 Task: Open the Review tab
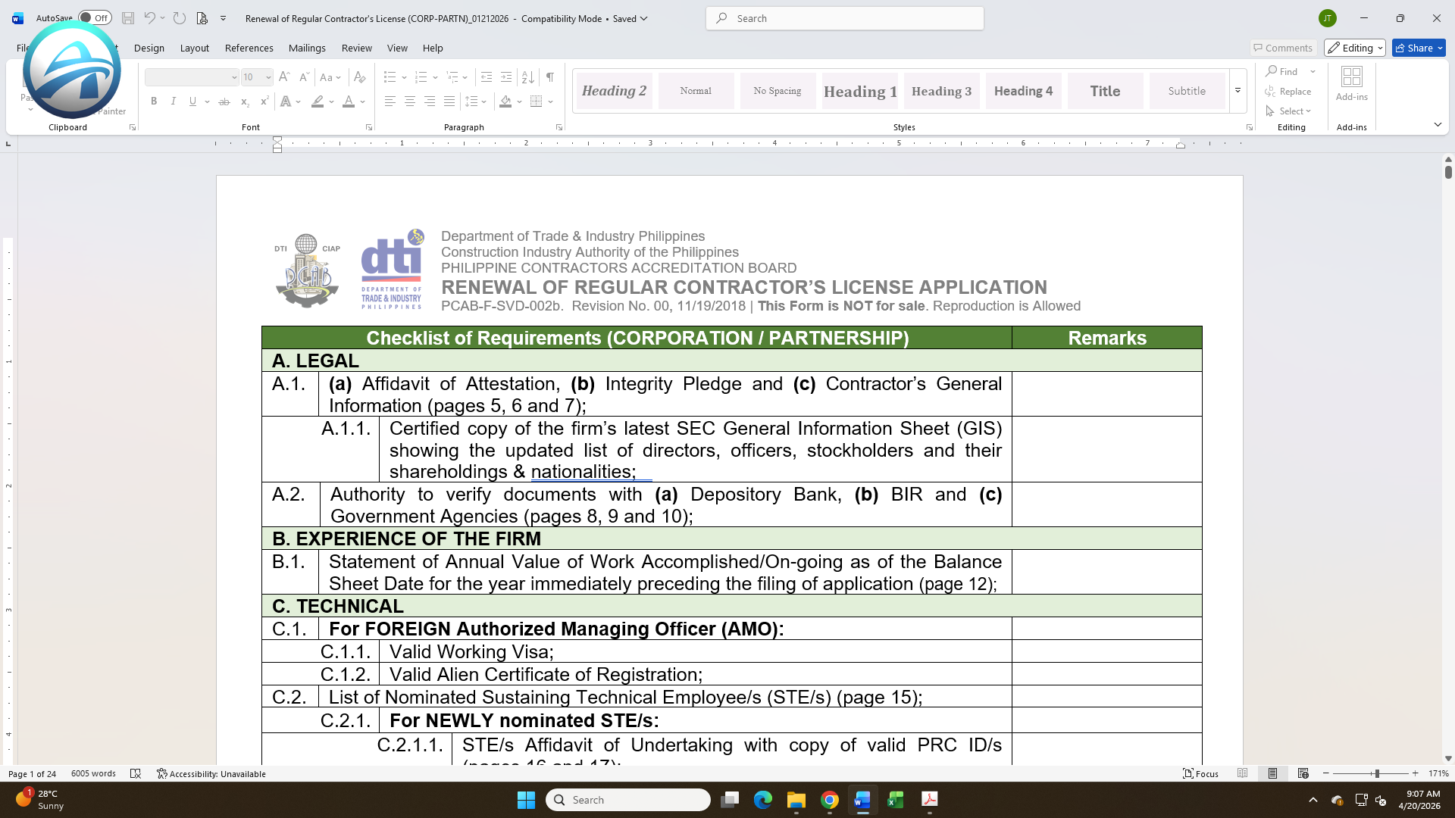click(x=357, y=48)
